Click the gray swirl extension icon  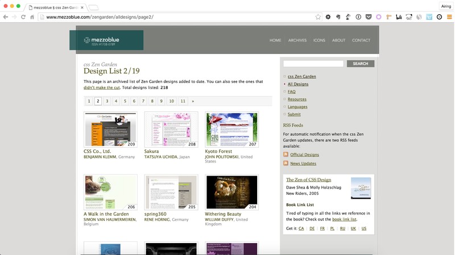(419, 17)
